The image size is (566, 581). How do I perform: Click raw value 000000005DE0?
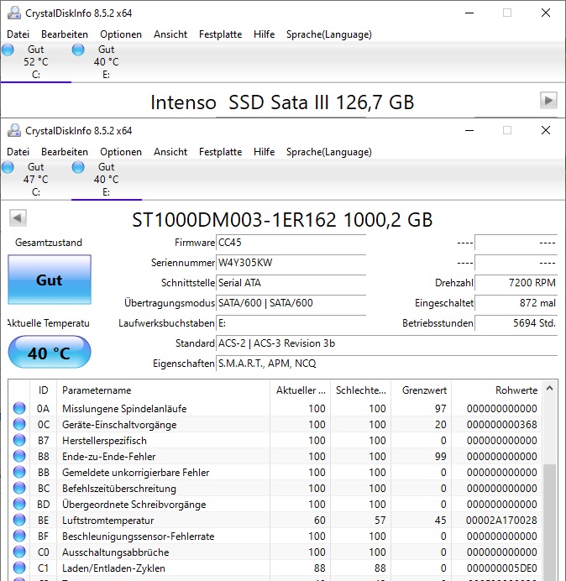tap(501, 568)
